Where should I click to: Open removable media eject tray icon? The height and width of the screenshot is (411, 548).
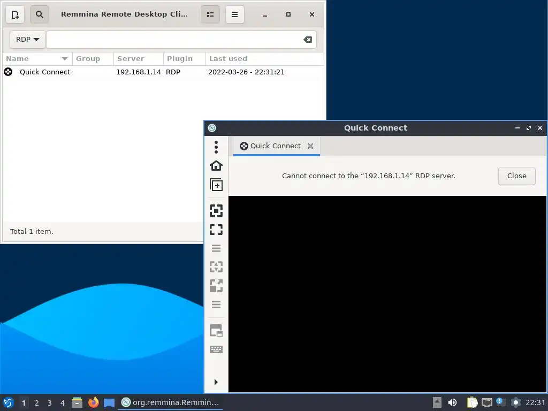[437, 402]
